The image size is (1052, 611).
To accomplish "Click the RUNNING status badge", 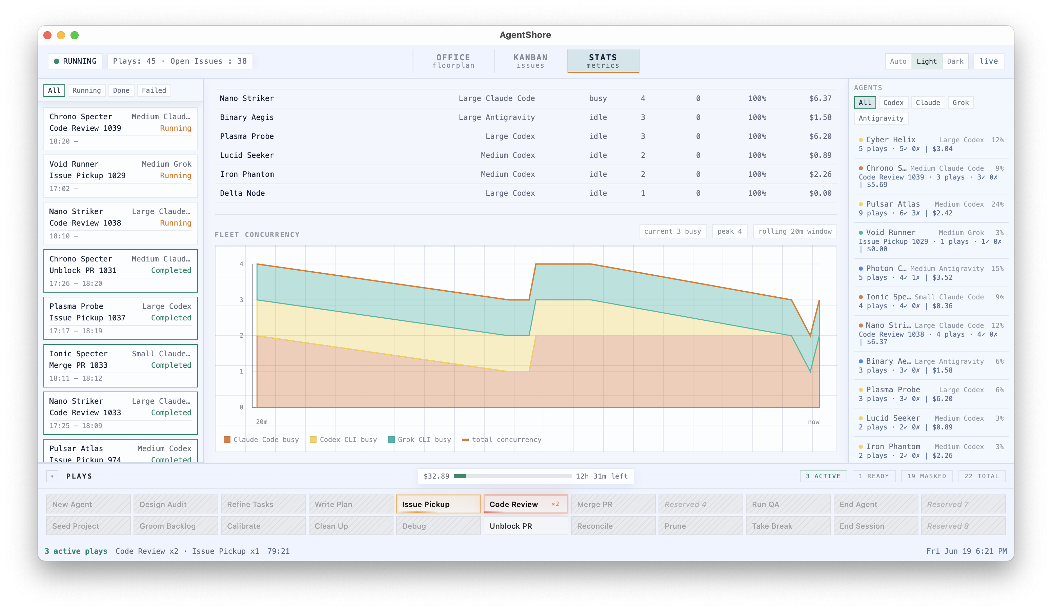I will (x=75, y=61).
